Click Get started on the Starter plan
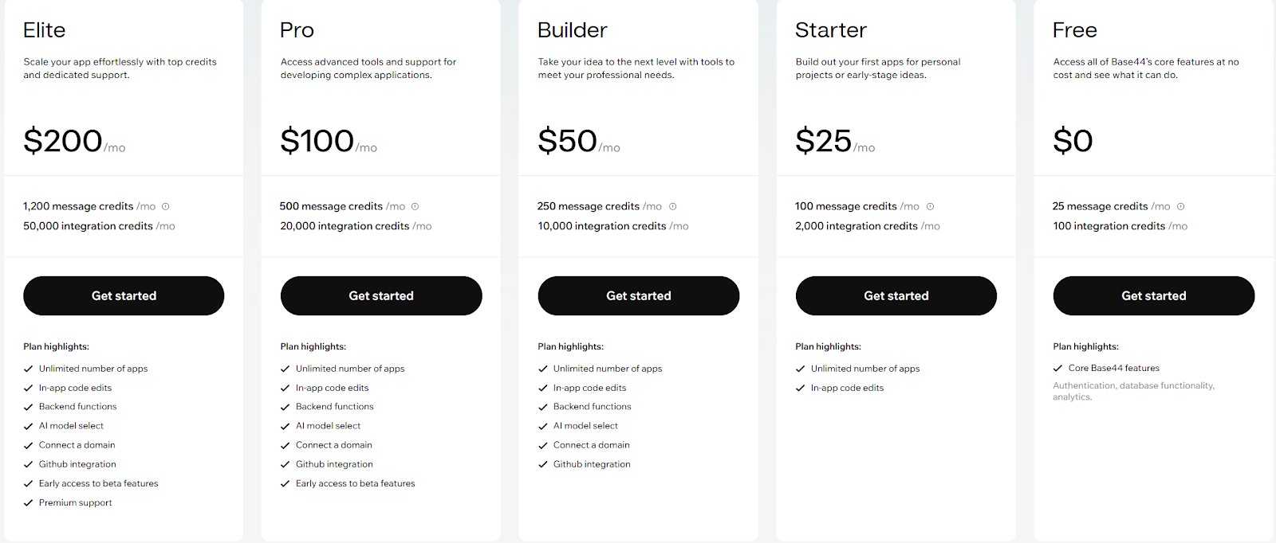This screenshot has height=543, width=1276. [x=896, y=295]
